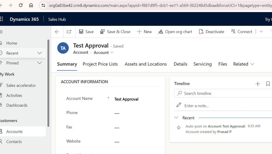
Task: Click the 9:35 AM timestamp
Action: tap(254, 126)
